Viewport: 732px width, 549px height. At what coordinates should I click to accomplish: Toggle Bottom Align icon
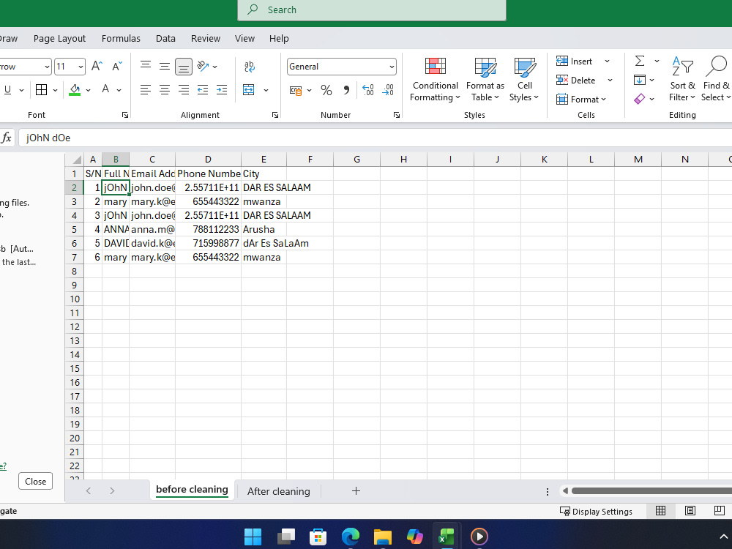click(184, 67)
